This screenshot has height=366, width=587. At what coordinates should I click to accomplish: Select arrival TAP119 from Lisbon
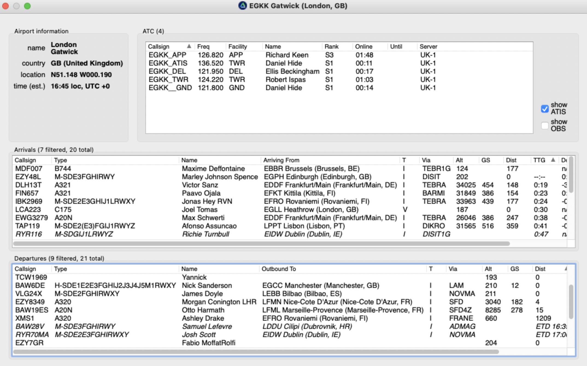click(x=27, y=226)
